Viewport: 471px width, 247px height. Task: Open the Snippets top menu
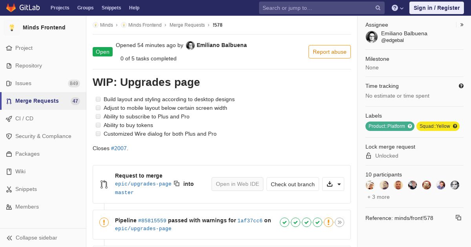coord(111,8)
